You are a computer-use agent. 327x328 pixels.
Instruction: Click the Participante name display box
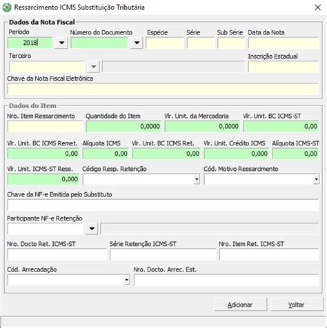[210, 229]
